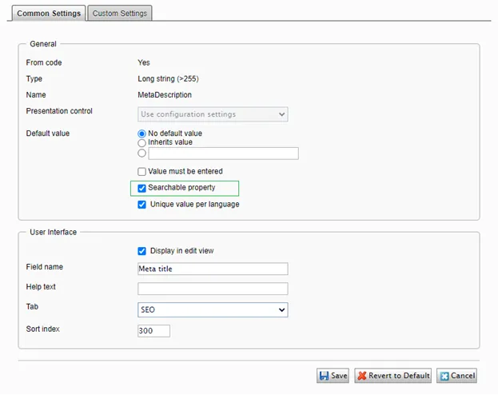Image resolution: width=498 pixels, height=395 pixels.
Task: Open the Custom Settings tab
Action: click(x=120, y=14)
